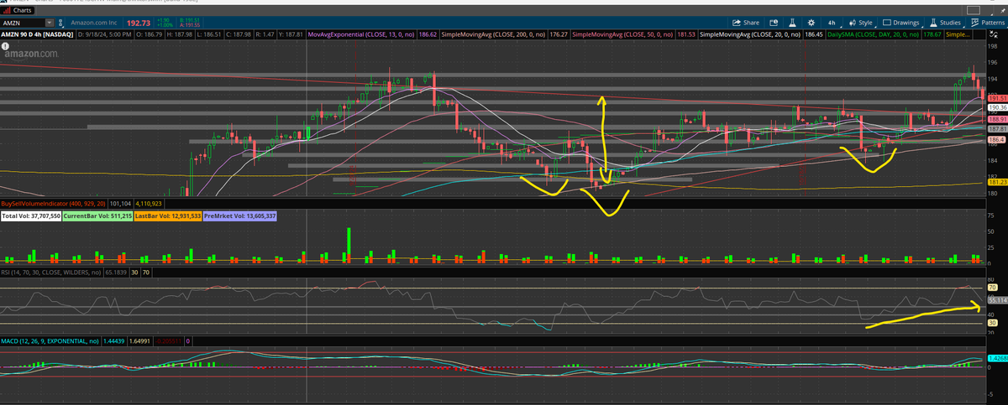Click the AMZN 90 D 4h [NASDAQ] header
This screenshot has height=405, width=1008.
37,35
